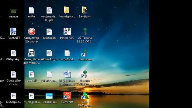Open Сайт JG-Terraria shortcut

tap(85, 96)
